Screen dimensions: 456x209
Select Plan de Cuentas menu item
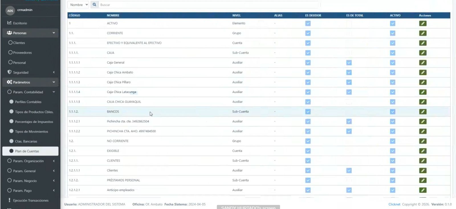click(30, 151)
